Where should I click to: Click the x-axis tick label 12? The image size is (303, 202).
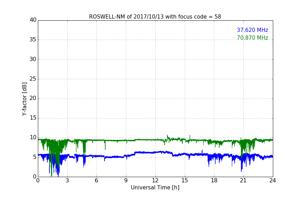(x=155, y=181)
